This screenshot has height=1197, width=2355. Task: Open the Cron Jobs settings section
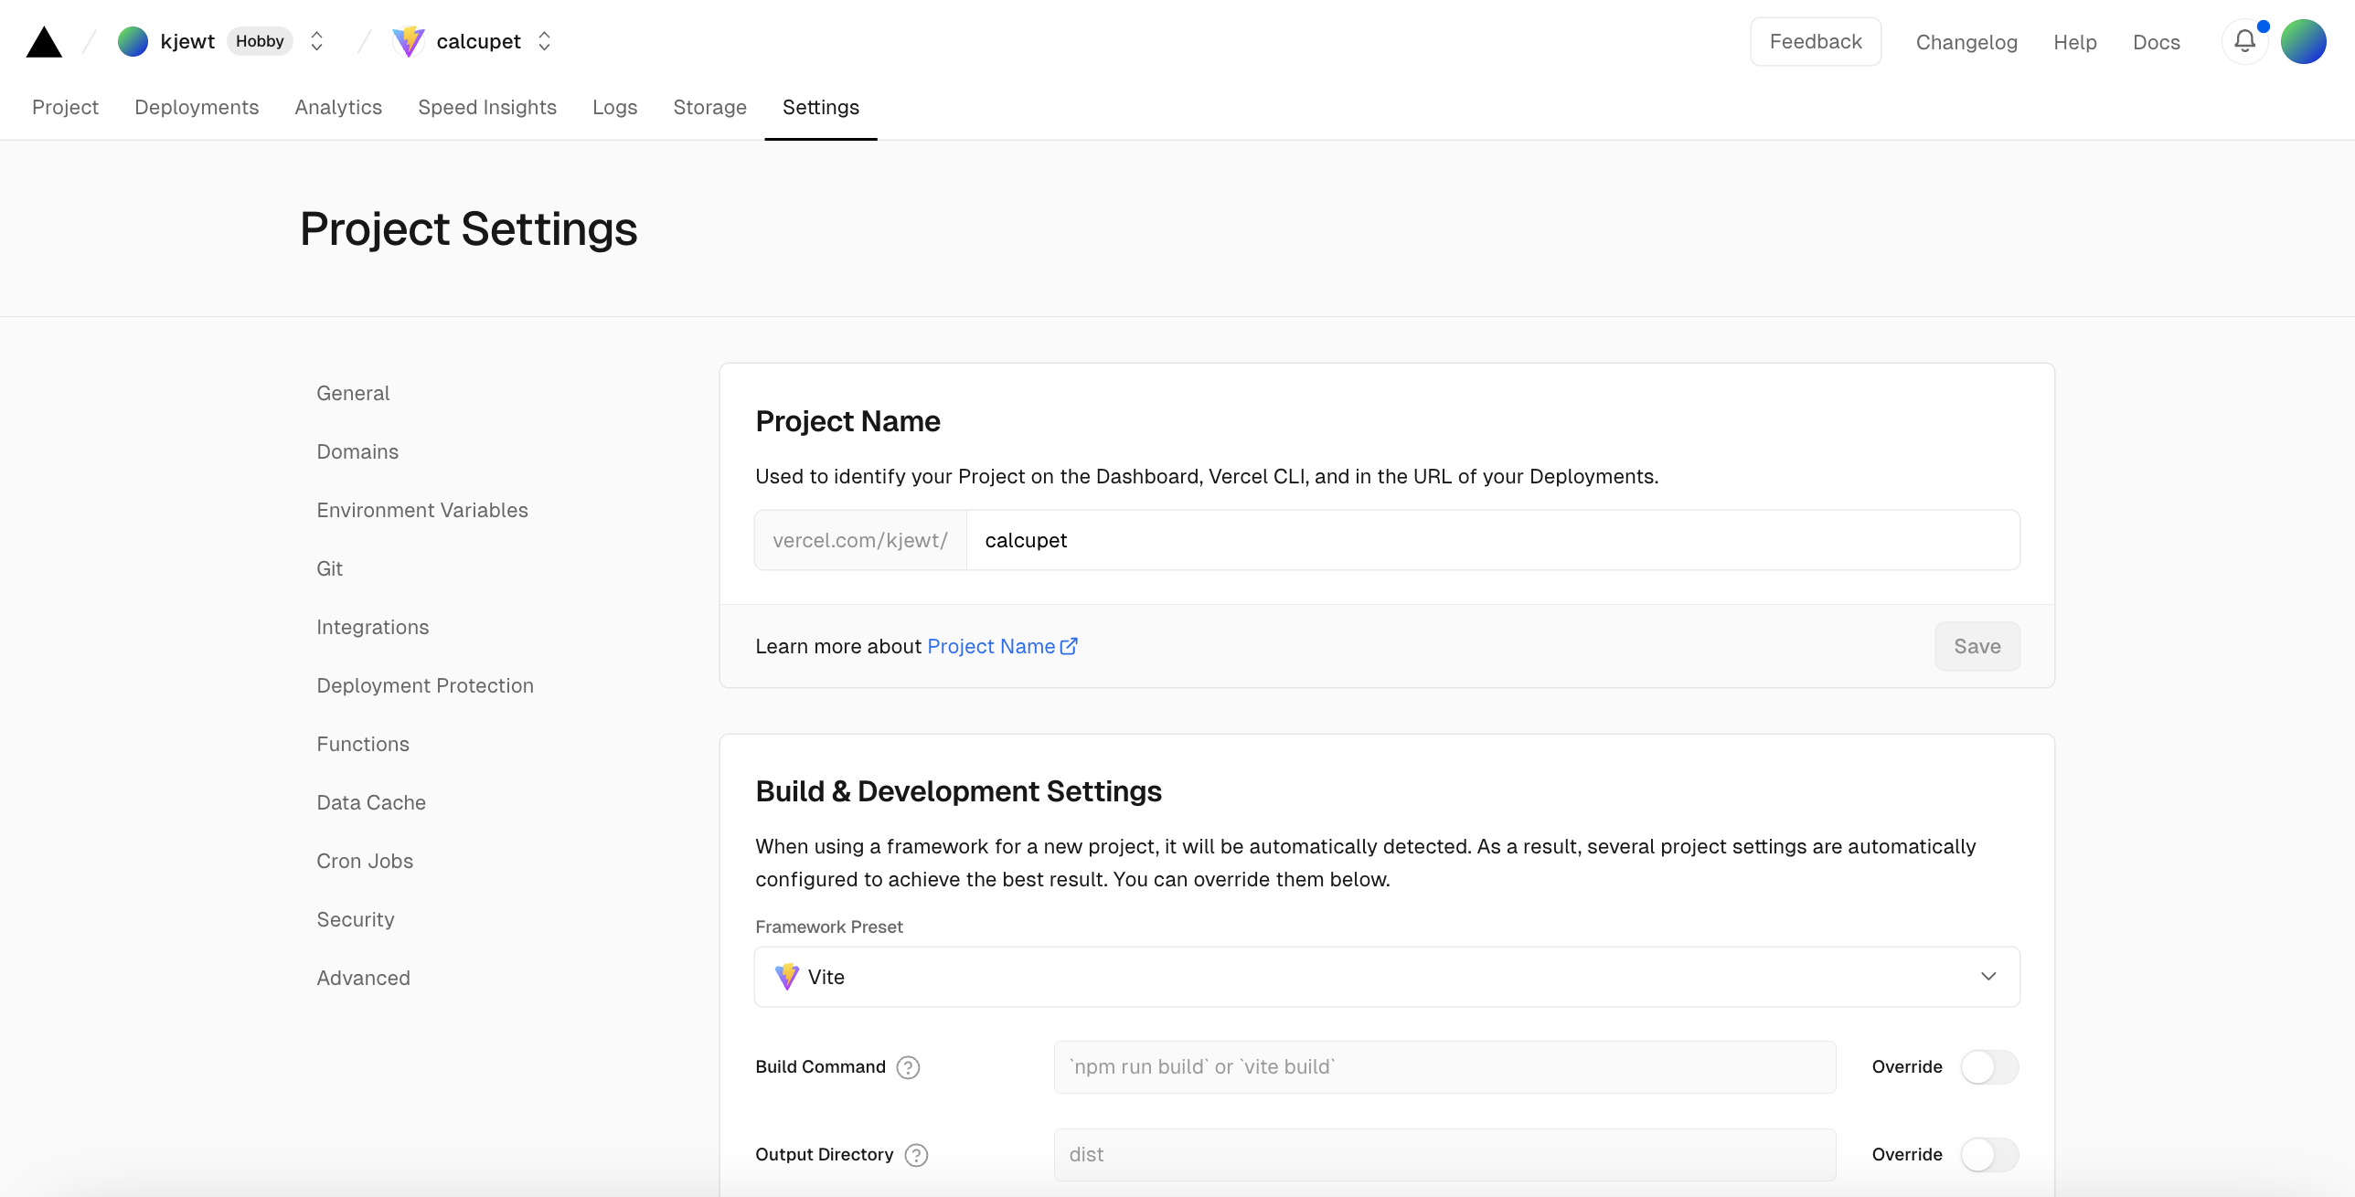(365, 861)
